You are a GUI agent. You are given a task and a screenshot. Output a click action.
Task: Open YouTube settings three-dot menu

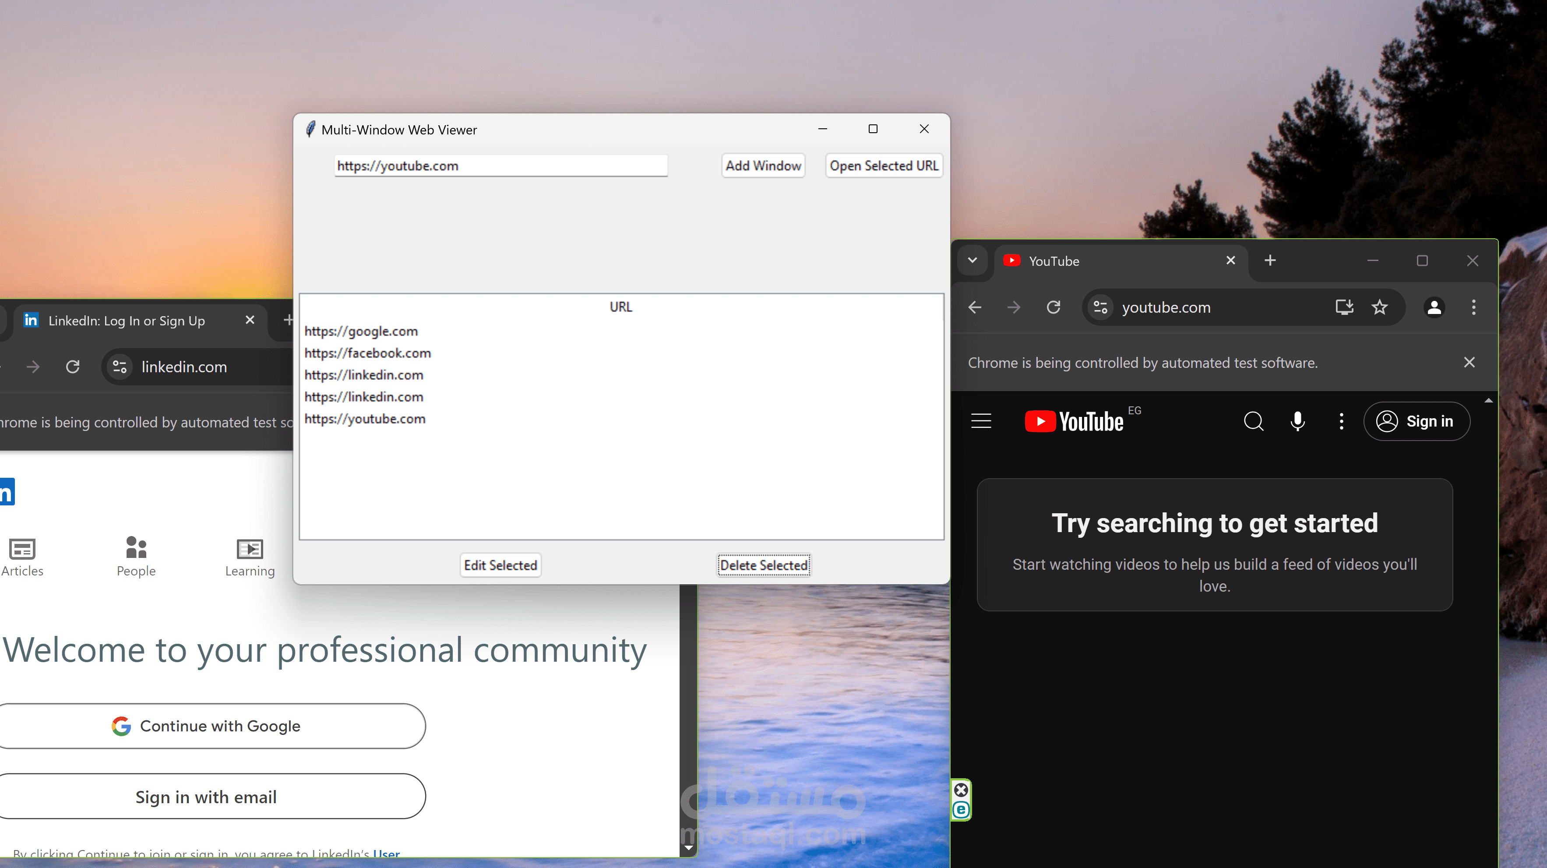(1341, 421)
